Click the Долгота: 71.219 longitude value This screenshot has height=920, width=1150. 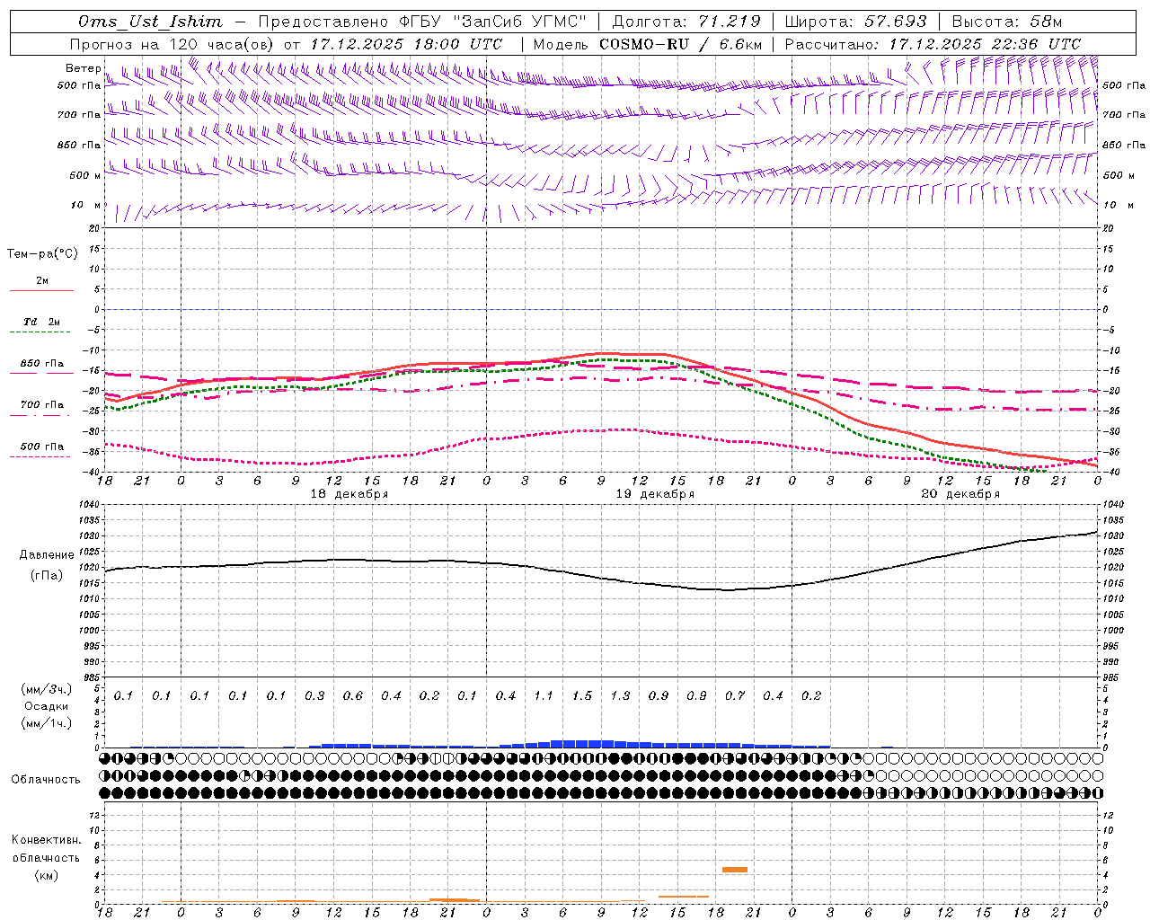(686, 22)
